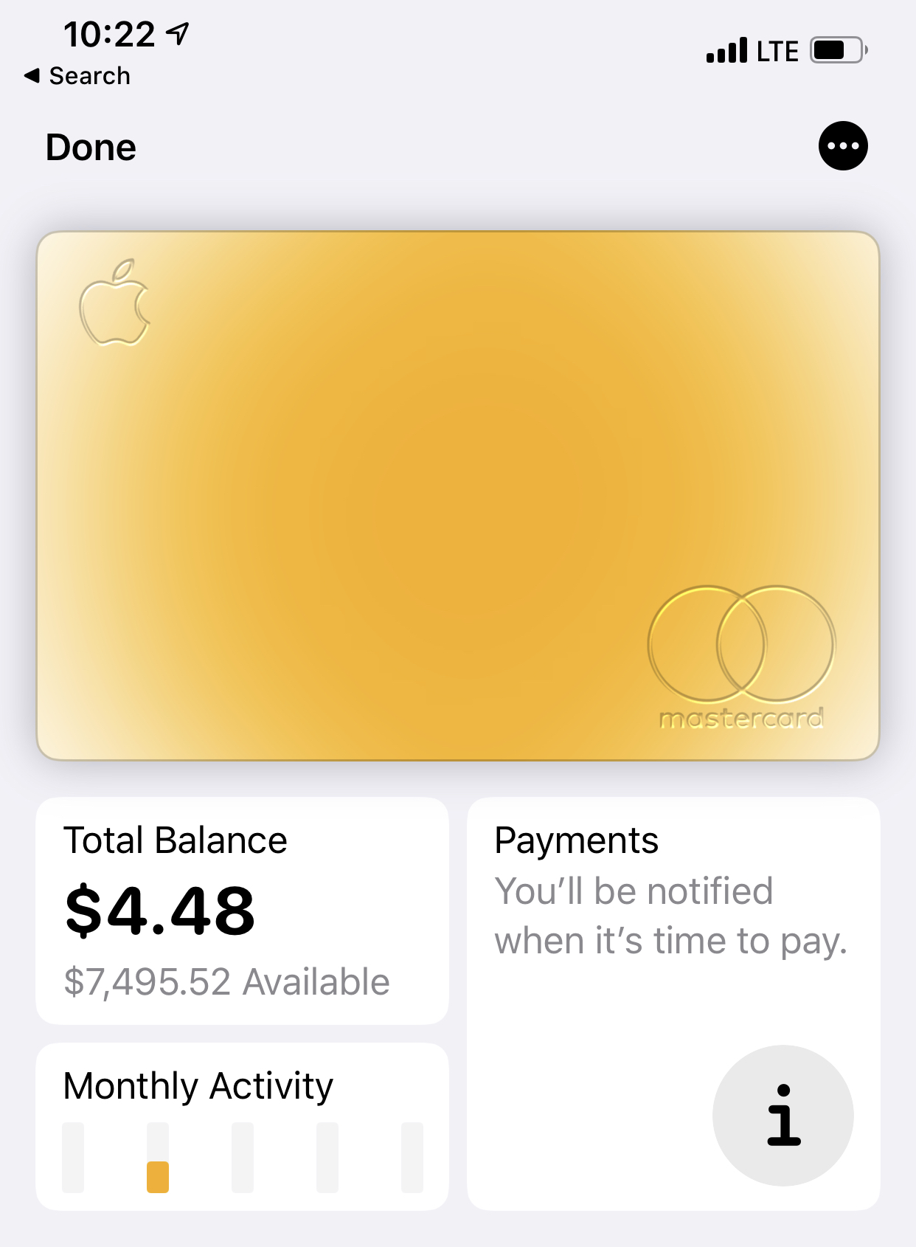Tap the cellular signal bars icon
916x1247 pixels.
[726, 50]
